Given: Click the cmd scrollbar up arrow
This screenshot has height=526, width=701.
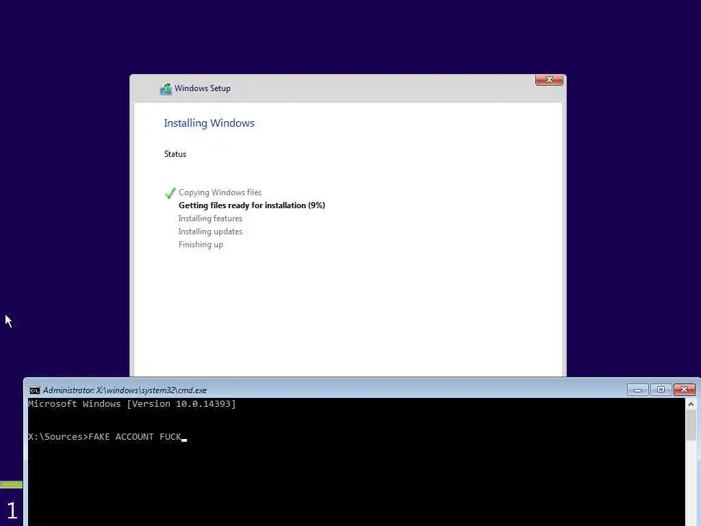Looking at the screenshot, I should [x=691, y=404].
